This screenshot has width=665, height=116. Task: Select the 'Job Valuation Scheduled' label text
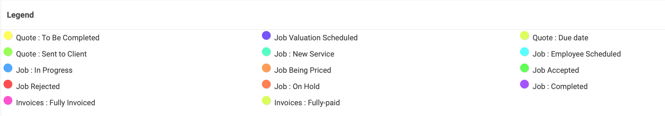tap(316, 38)
